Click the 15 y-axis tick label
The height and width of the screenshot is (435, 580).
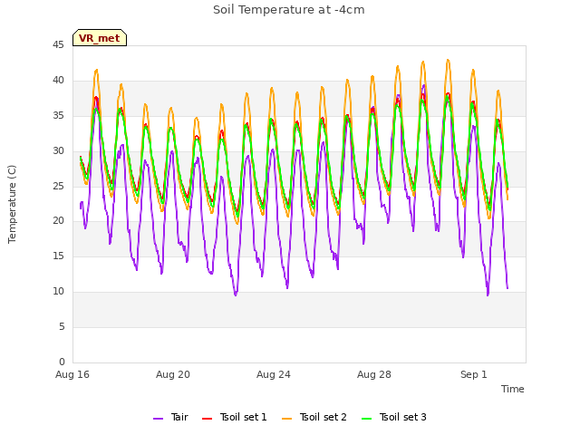[58, 256]
